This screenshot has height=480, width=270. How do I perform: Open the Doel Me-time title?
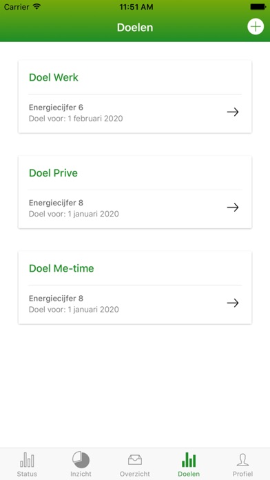click(x=61, y=268)
